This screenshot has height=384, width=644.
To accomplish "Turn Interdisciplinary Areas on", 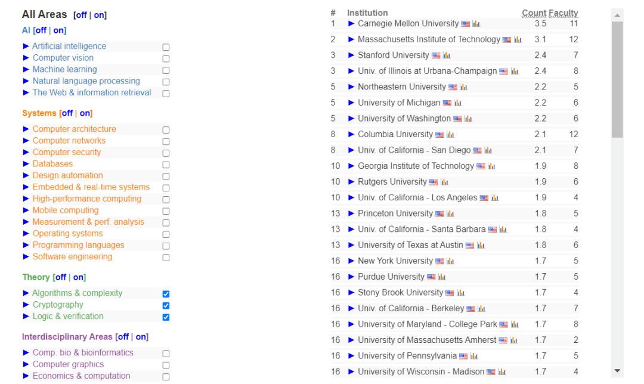I will coord(141,337).
